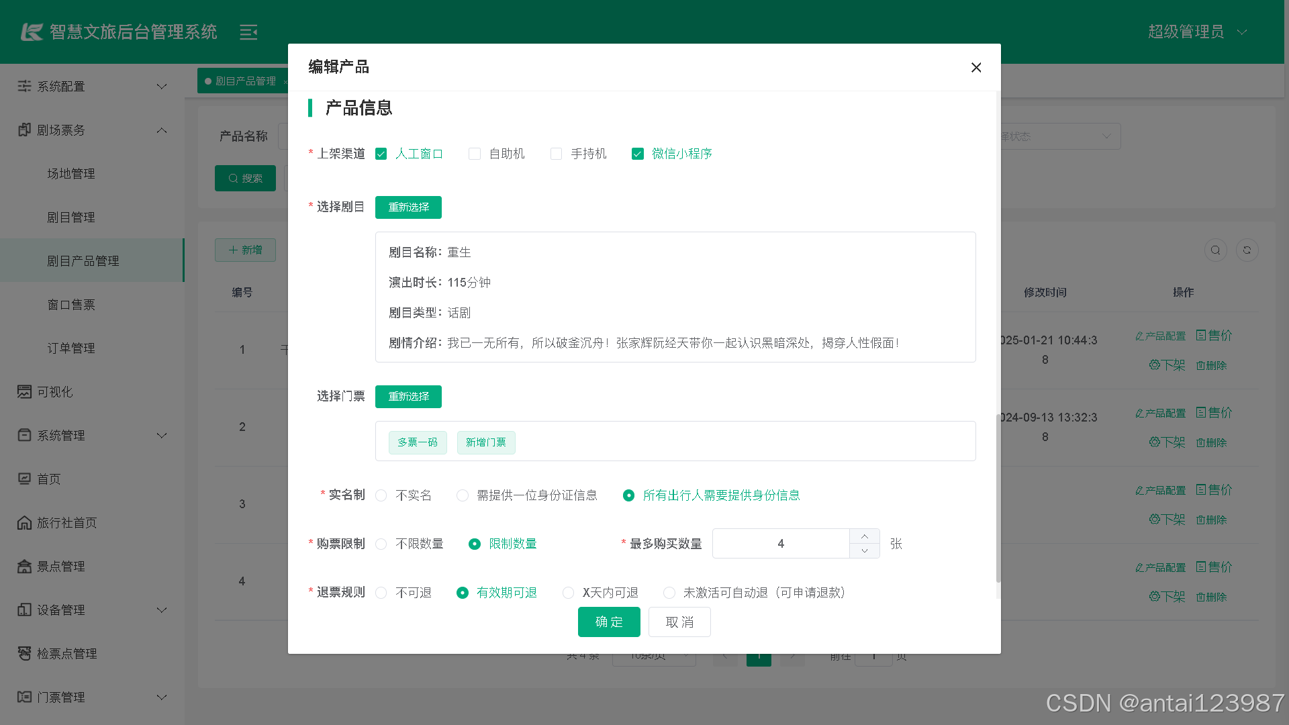1289x725 pixels.
Task: Click the 可视化 sidebar icon
Action: pos(24,391)
